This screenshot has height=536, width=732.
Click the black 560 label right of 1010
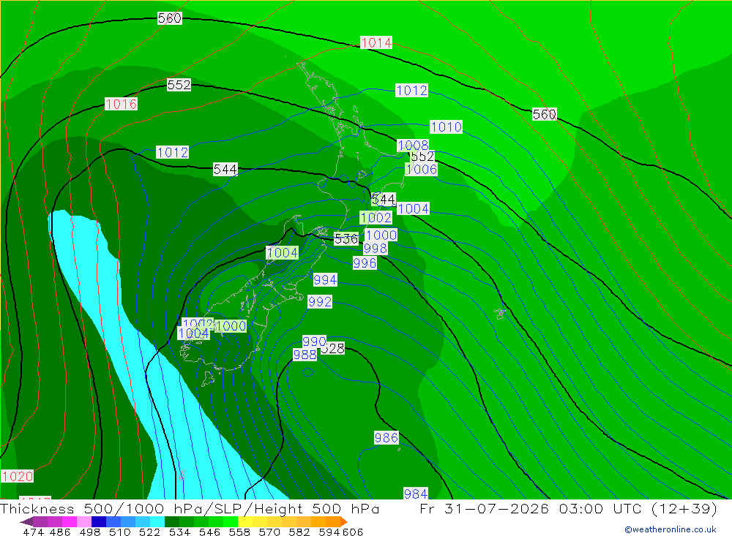tap(545, 114)
